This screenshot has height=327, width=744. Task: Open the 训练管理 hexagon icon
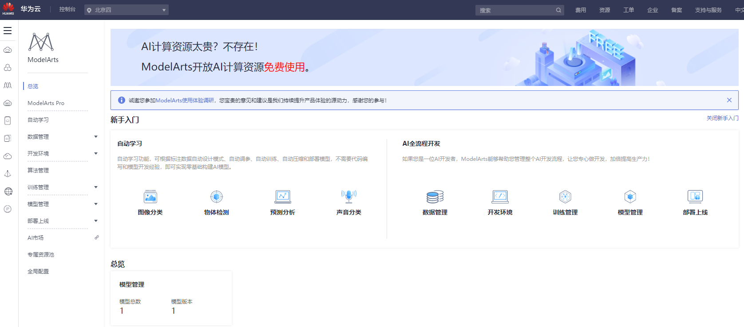click(565, 196)
